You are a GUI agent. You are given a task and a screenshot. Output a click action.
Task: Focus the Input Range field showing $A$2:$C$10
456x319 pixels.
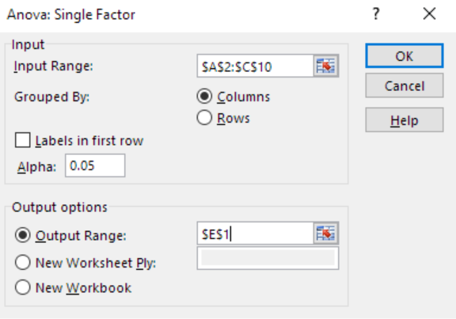(x=256, y=66)
